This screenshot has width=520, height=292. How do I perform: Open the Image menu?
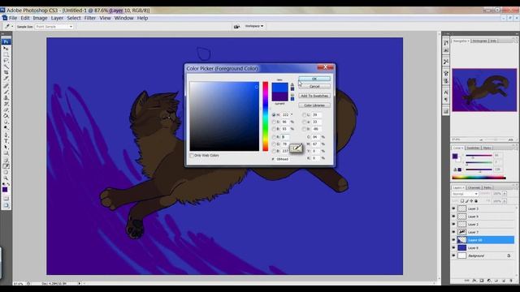pyautogui.click(x=40, y=18)
